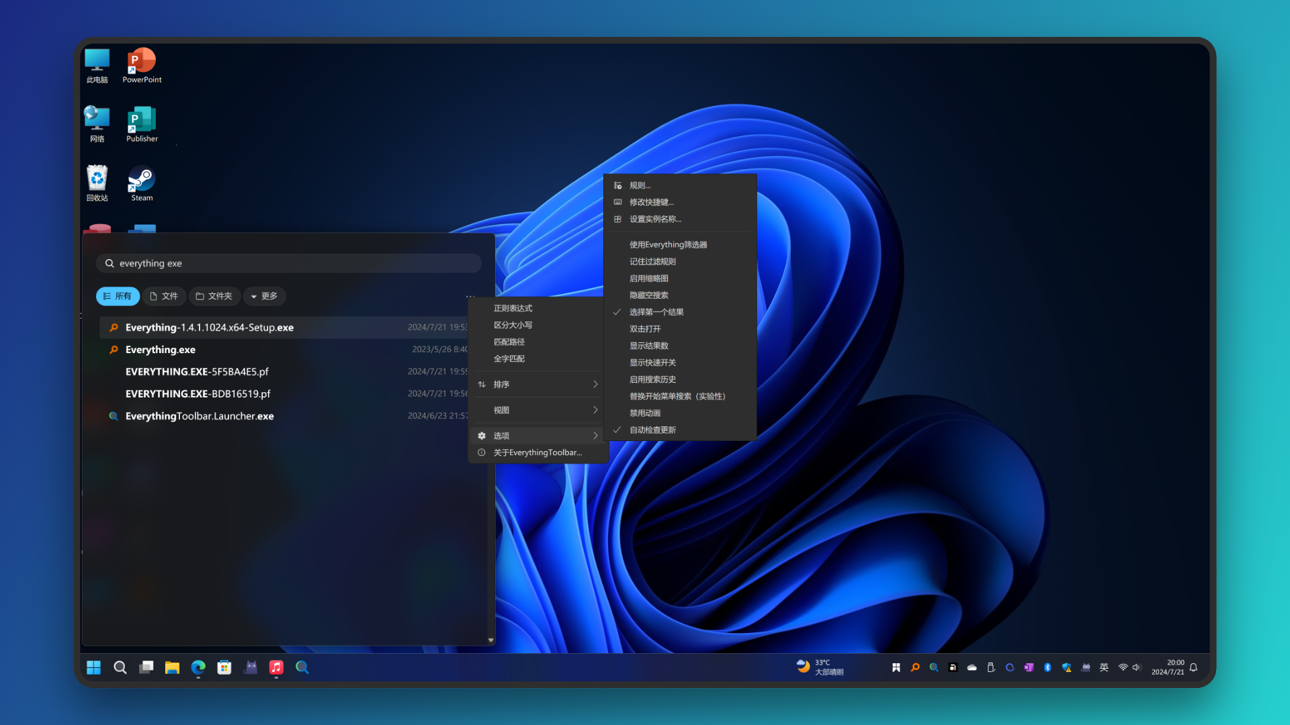Click Bluetooth tray icon

1047,667
